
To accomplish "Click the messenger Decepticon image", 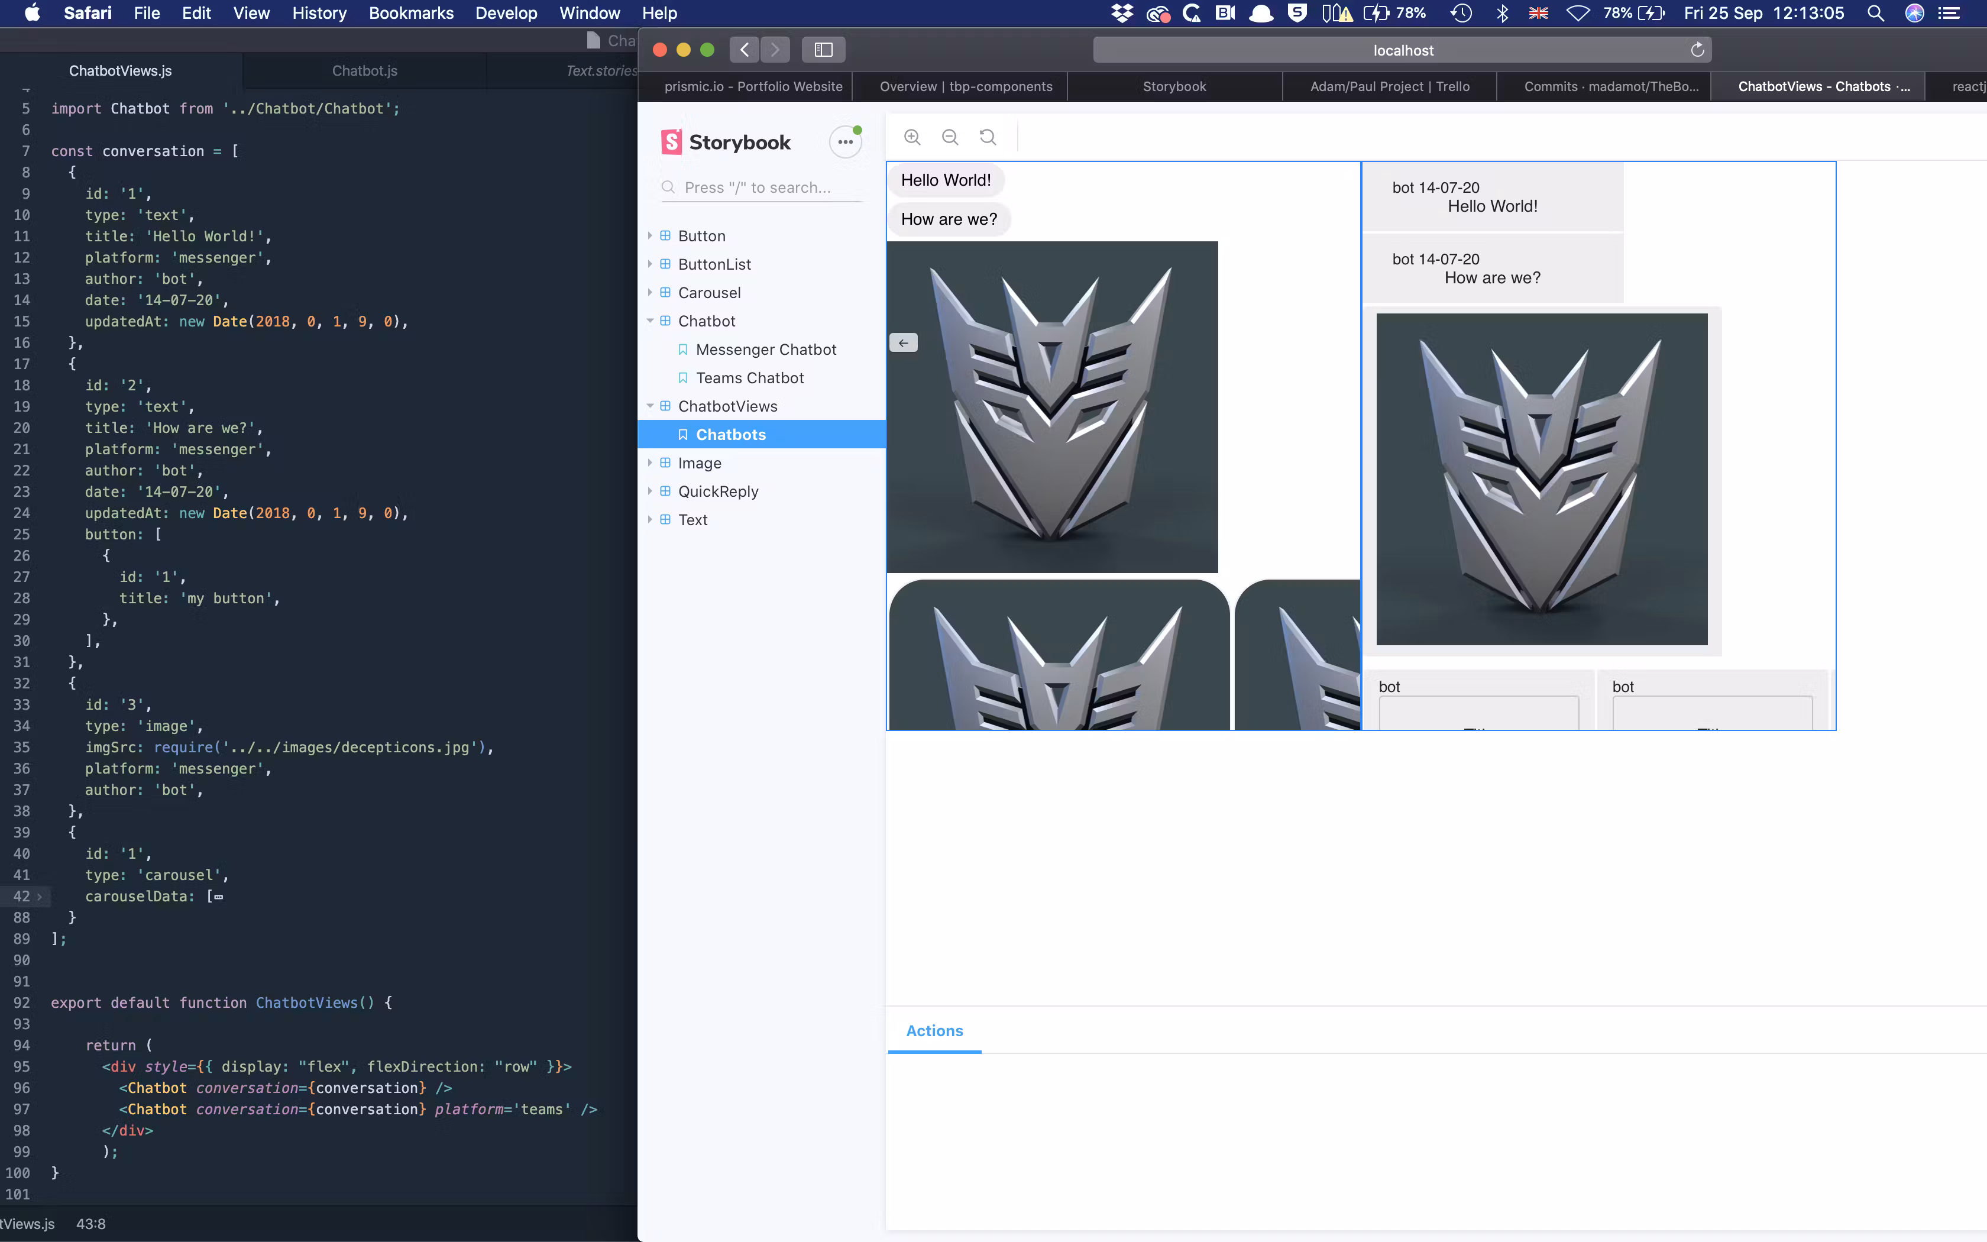I will [x=1053, y=407].
